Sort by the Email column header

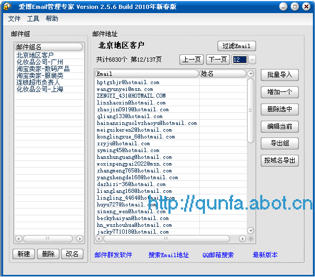[147, 74]
